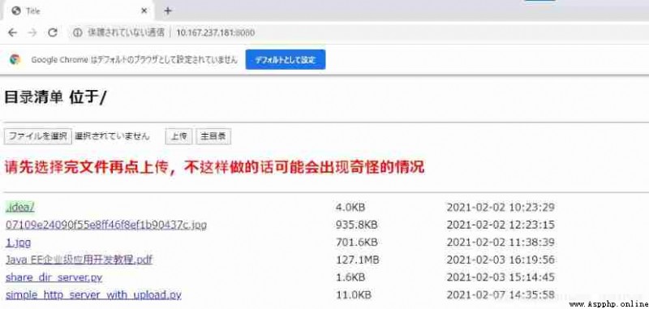
Task: Click the date 2021-02-02 11:38:39
Action: click(501, 242)
